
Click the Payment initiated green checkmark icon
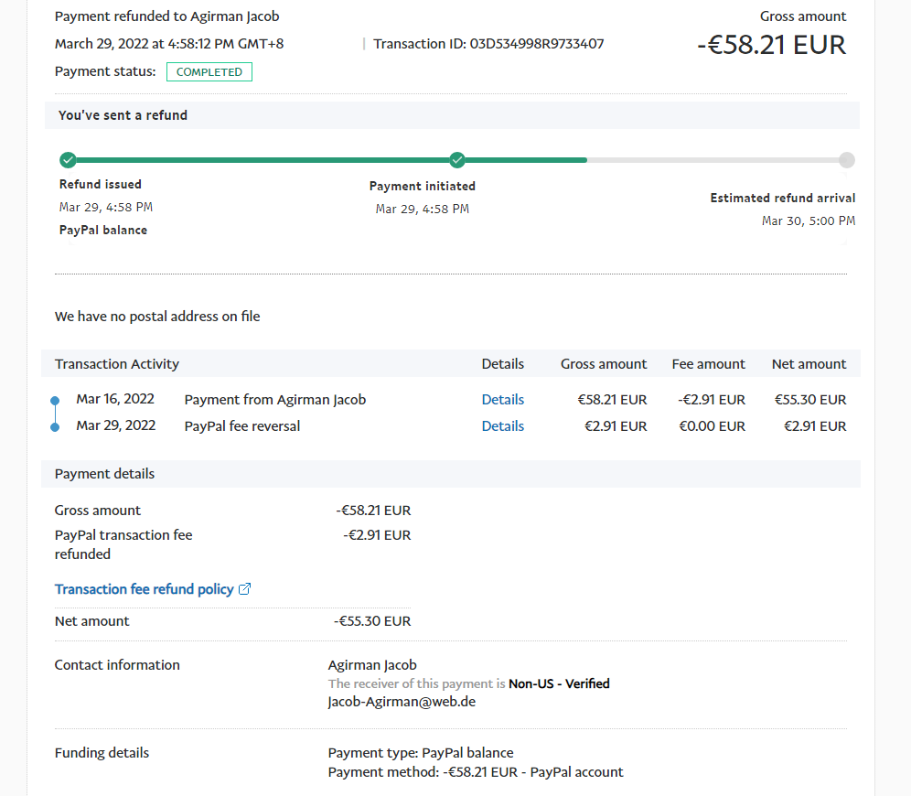point(457,160)
